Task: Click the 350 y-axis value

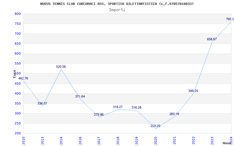Action: (18, 104)
